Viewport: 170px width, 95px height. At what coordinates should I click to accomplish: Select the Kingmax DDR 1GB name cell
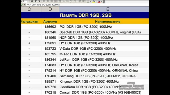[104, 82]
